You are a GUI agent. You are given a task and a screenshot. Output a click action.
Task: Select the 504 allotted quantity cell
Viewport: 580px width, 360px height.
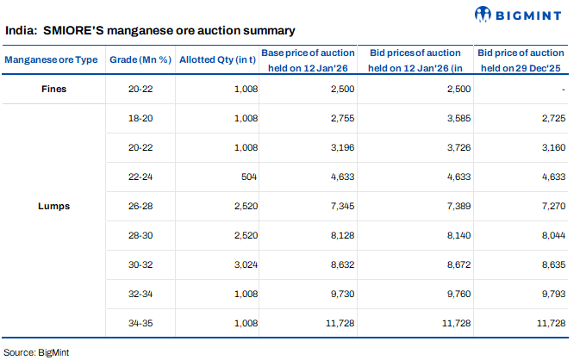click(x=249, y=177)
